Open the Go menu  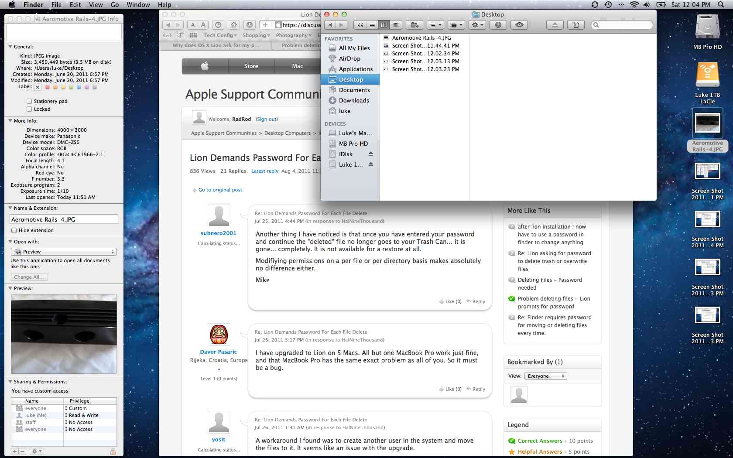click(115, 5)
